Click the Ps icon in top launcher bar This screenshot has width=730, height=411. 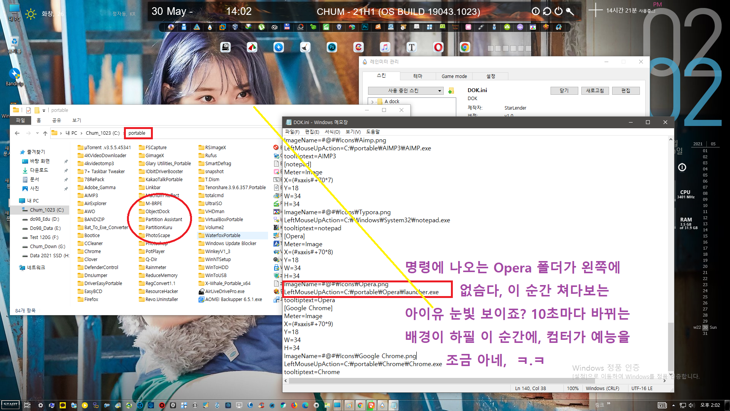click(x=365, y=27)
